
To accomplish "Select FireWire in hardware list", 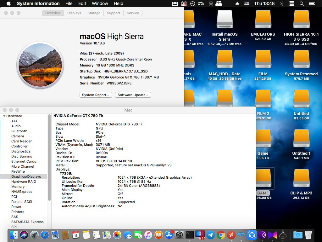I will click(18, 171).
